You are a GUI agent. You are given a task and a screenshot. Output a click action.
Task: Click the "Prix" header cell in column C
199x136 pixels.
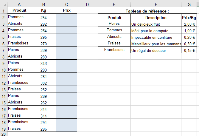66,10
